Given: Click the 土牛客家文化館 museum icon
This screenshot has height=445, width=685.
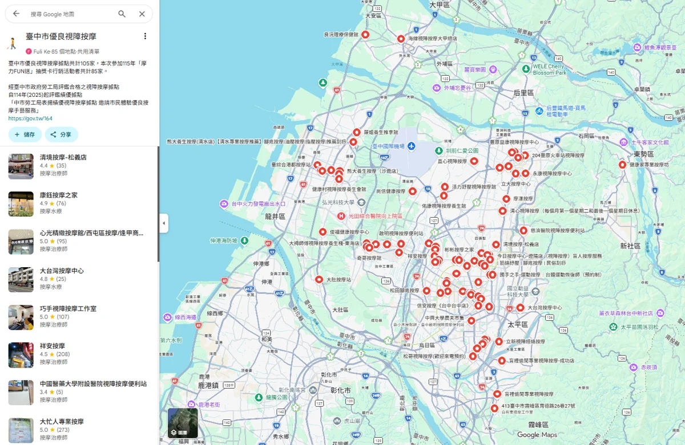Looking at the screenshot, I should 624,142.
